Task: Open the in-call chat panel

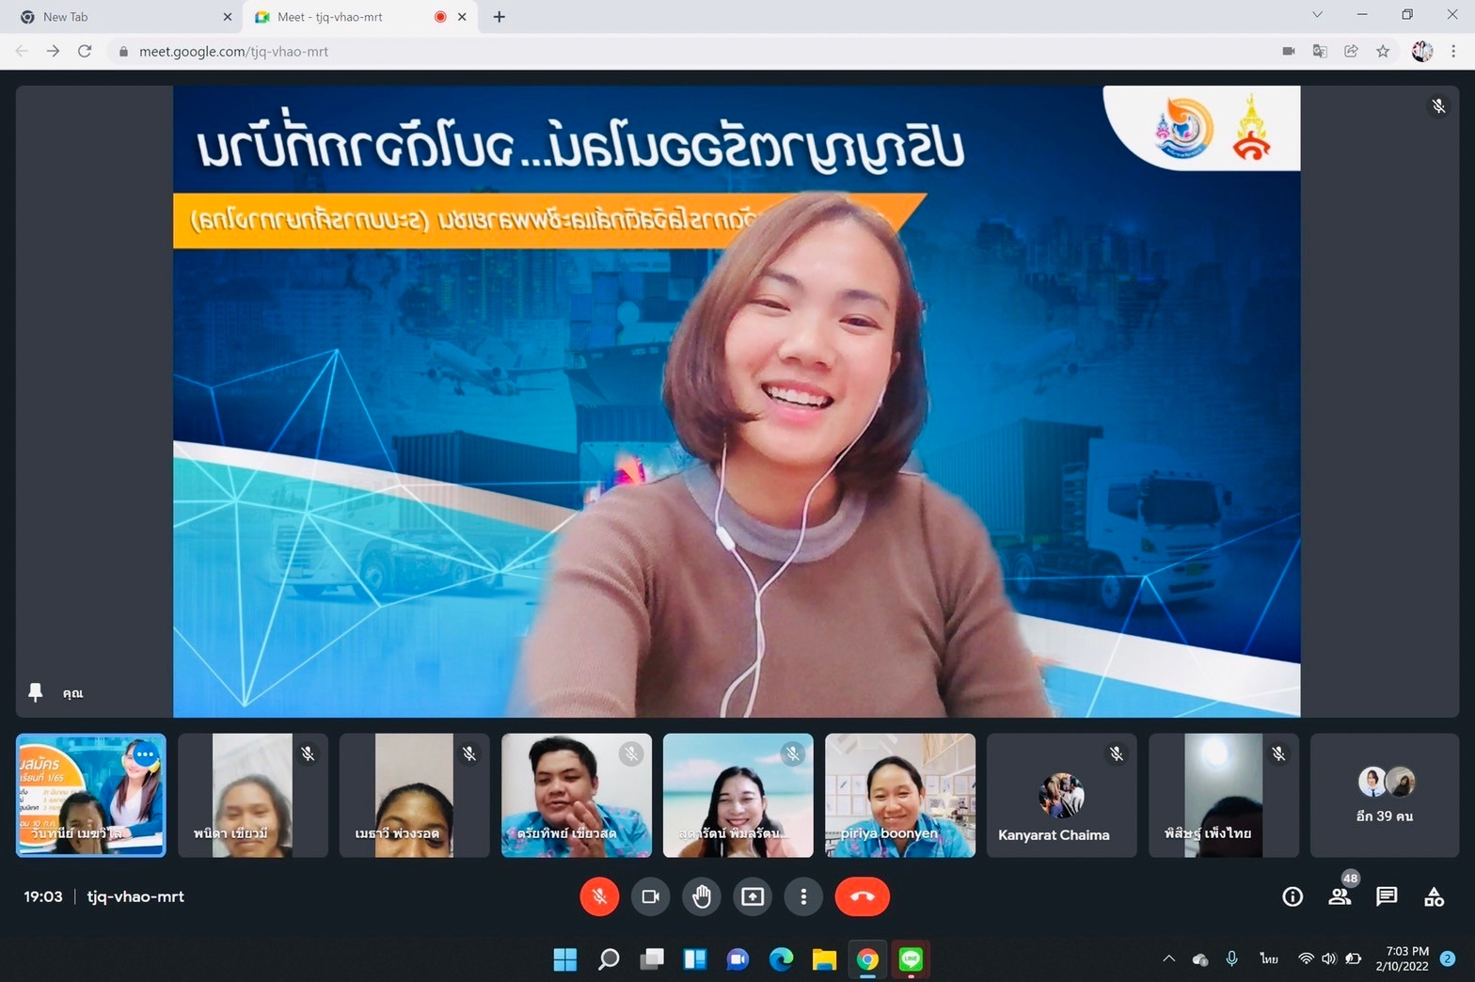Action: (x=1387, y=896)
